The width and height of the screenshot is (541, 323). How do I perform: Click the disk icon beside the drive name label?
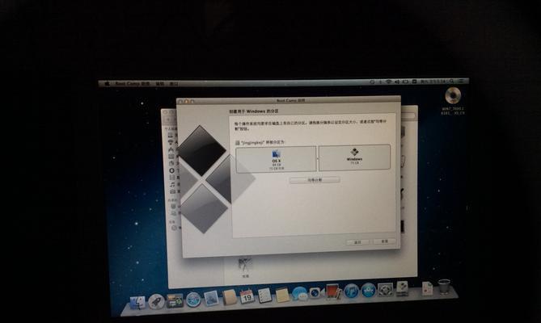(x=238, y=143)
